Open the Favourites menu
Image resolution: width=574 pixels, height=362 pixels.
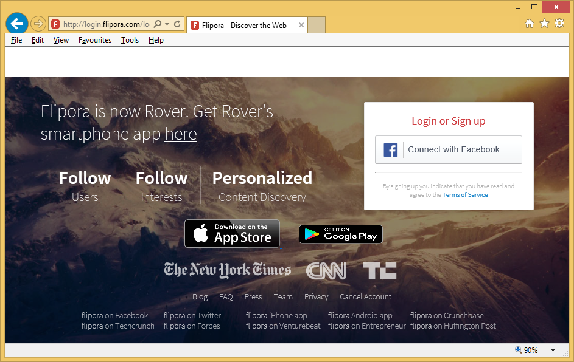tap(95, 40)
